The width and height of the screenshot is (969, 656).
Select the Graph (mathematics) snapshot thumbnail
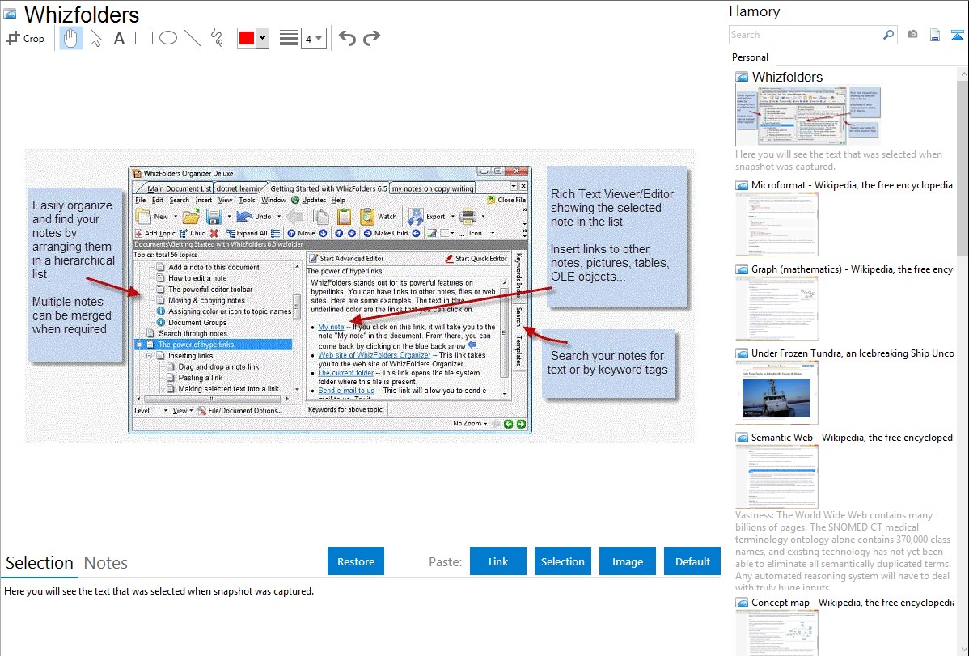click(x=776, y=308)
